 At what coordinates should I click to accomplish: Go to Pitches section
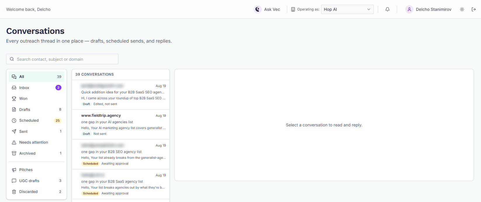pyautogui.click(x=37, y=170)
